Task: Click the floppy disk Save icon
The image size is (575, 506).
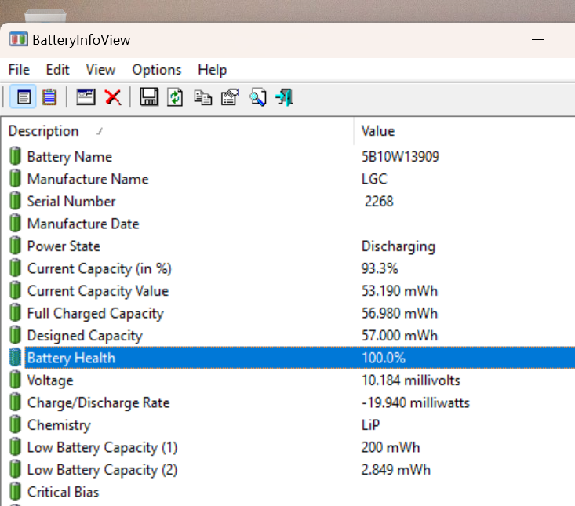Action: point(149,97)
